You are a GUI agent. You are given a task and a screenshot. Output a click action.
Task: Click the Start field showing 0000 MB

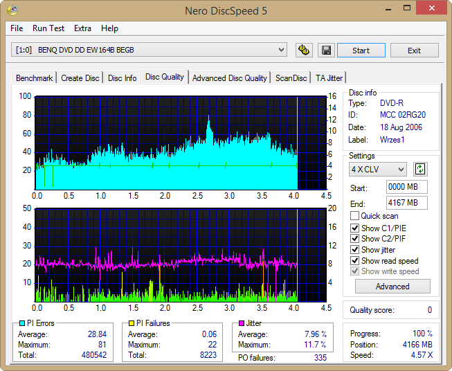coord(407,187)
